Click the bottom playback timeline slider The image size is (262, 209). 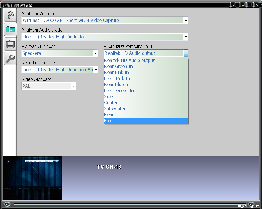130,204
